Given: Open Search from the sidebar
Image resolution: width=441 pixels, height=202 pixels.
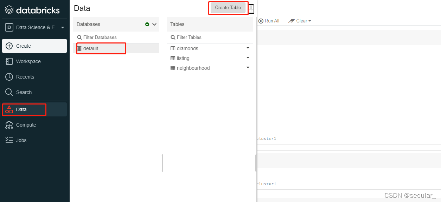Looking at the screenshot, I should 34,92.
